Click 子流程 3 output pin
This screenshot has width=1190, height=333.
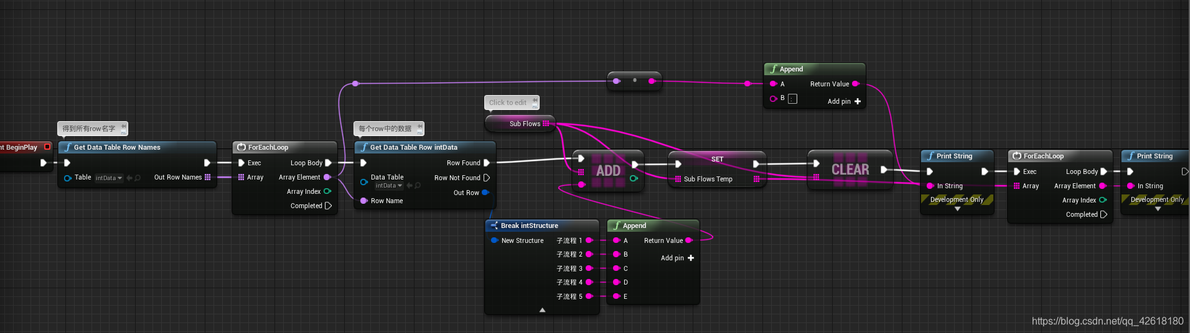pos(589,268)
